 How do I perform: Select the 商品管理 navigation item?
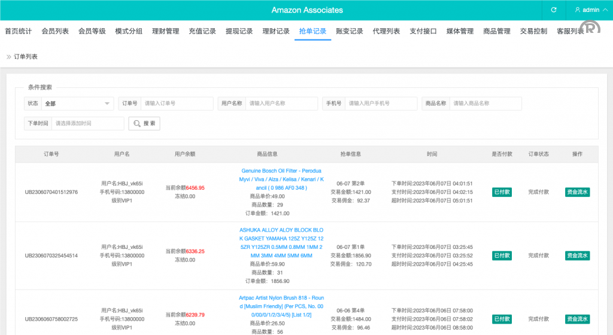click(496, 31)
